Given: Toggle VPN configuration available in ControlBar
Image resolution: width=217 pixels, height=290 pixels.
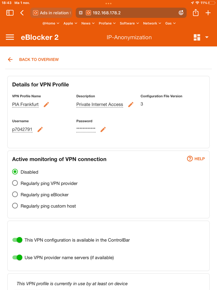Looking at the screenshot, I should (17, 240).
